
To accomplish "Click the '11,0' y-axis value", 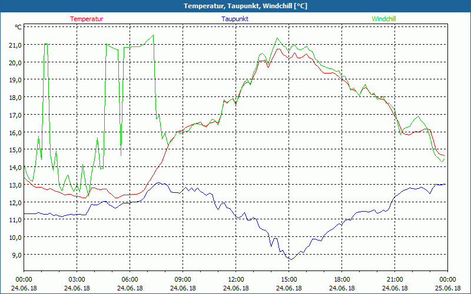I will coord(16,219).
